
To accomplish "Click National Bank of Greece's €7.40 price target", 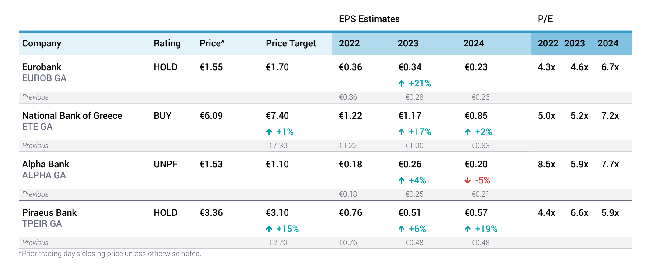I will click(x=277, y=116).
